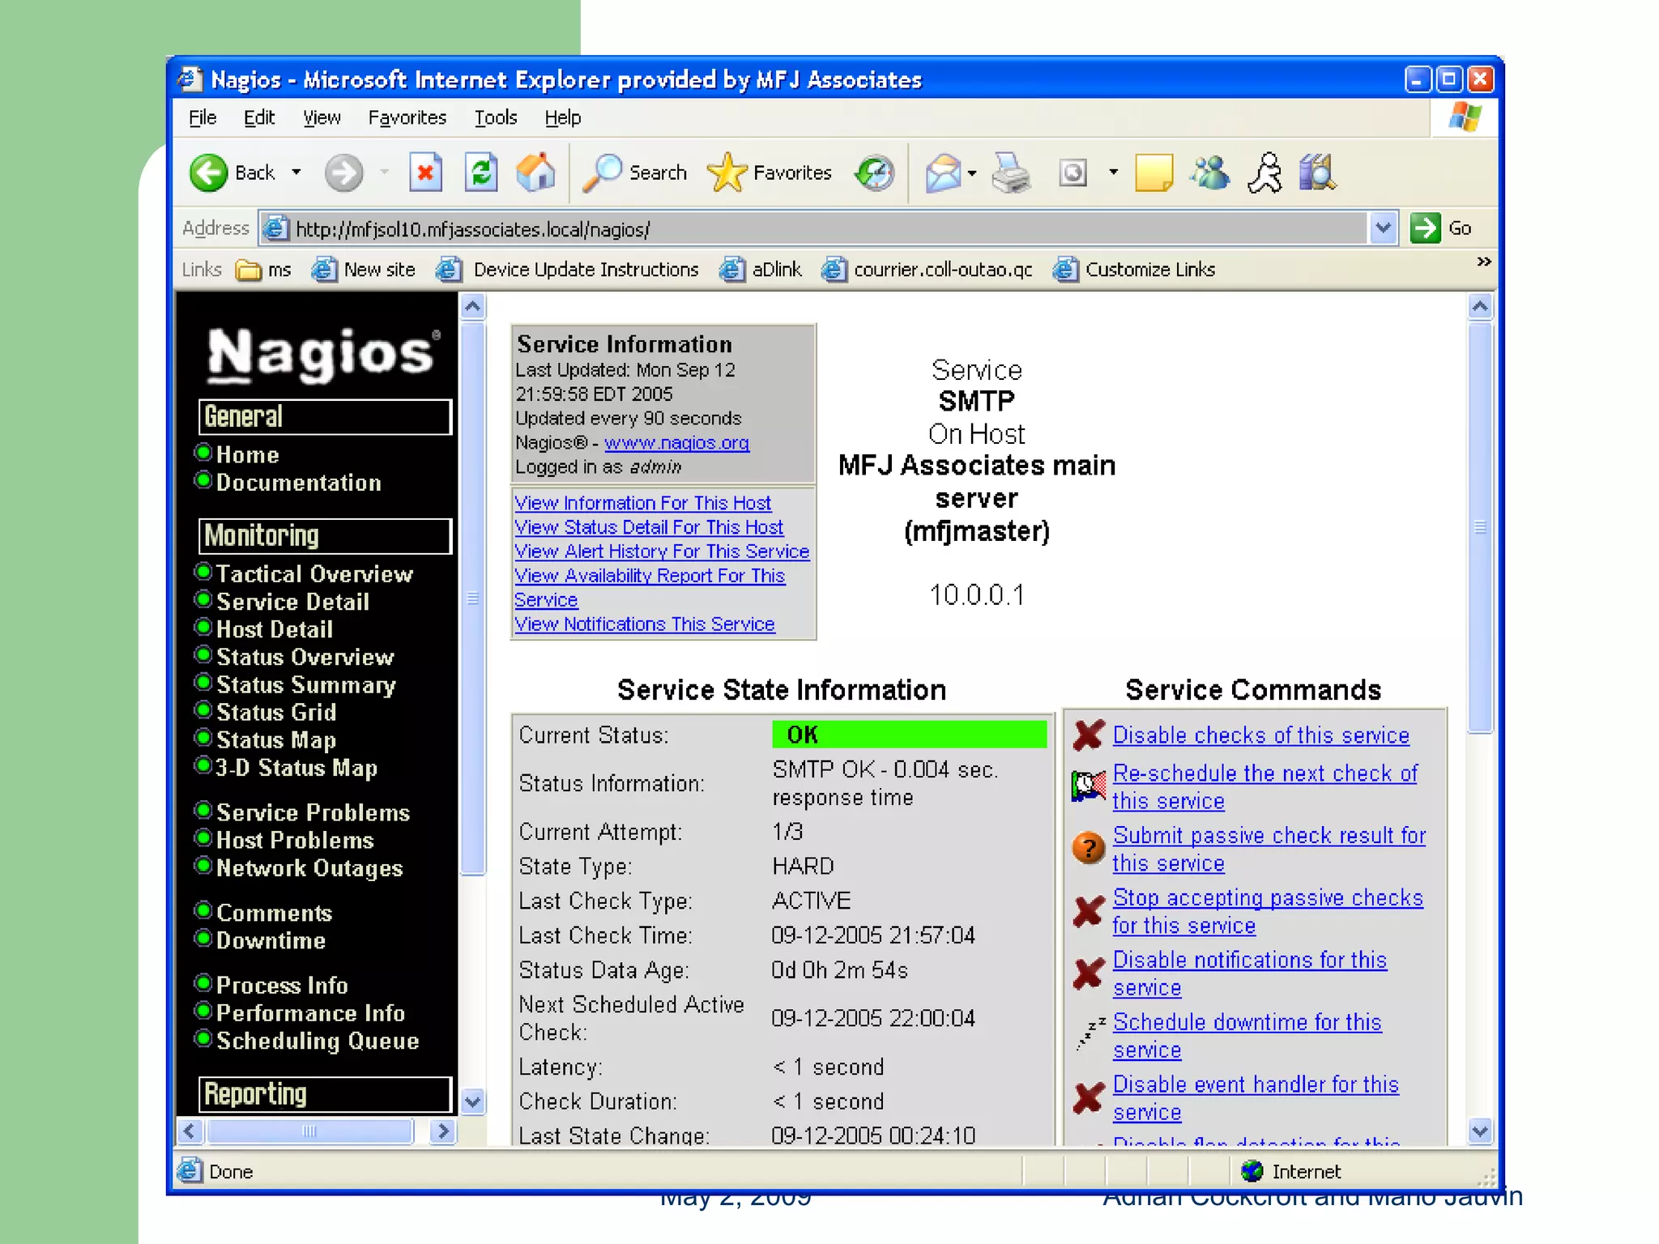Open the New site link favorite
Screen dimensions: 1659x1244
coord(364,270)
